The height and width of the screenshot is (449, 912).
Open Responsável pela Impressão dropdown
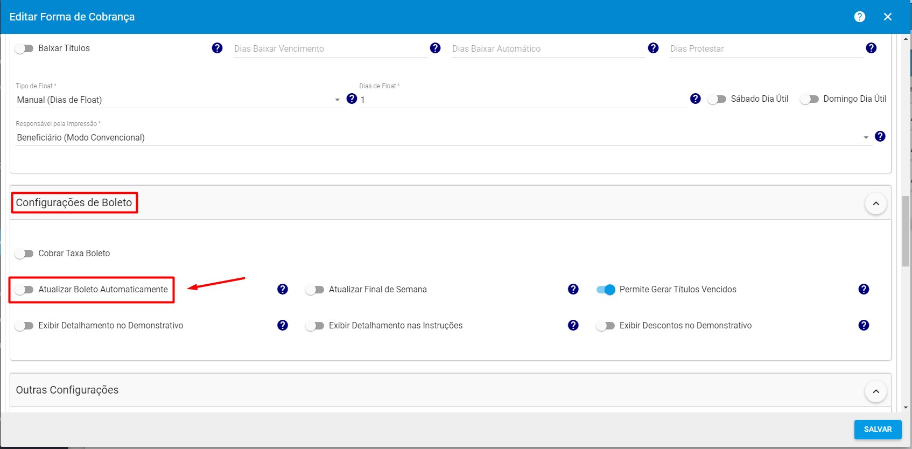point(444,137)
